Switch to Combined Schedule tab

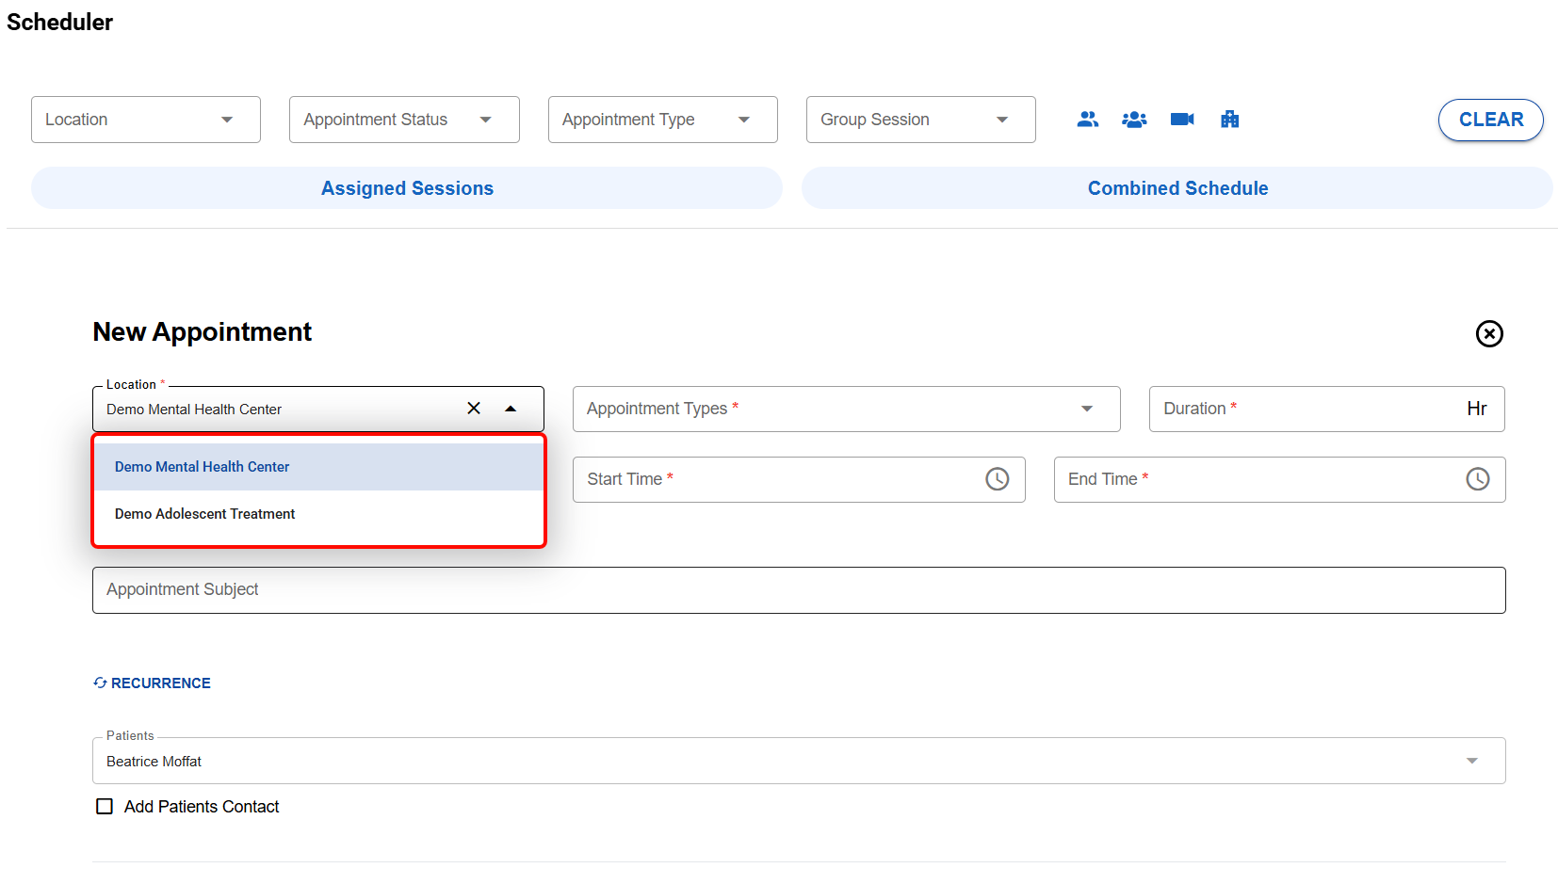point(1177,188)
